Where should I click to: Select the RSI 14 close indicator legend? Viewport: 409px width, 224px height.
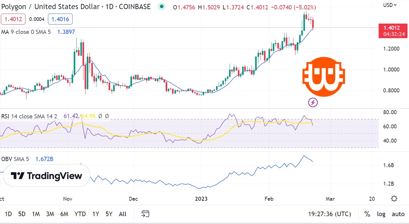click(x=29, y=116)
